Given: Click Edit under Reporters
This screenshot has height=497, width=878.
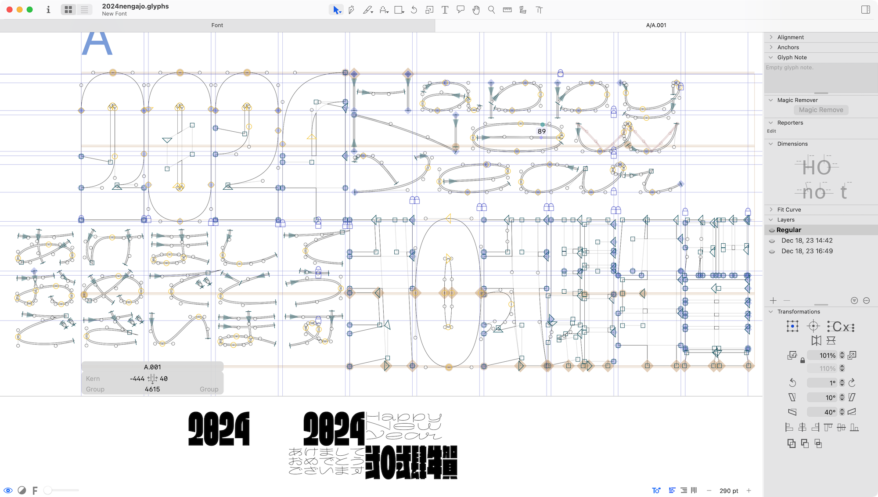Looking at the screenshot, I should pyautogui.click(x=771, y=131).
